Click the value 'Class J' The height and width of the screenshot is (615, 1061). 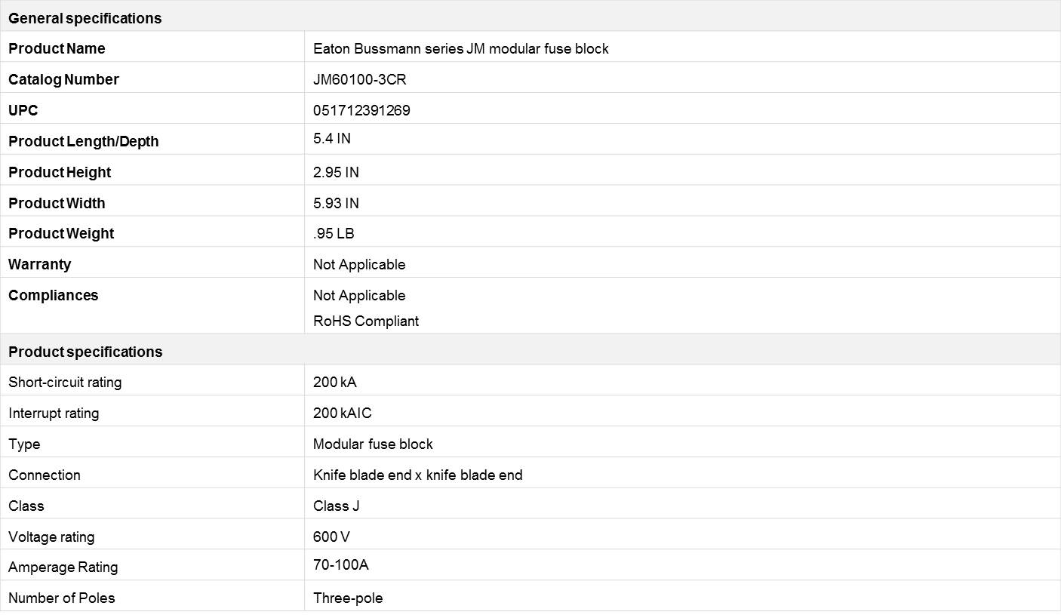337,506
